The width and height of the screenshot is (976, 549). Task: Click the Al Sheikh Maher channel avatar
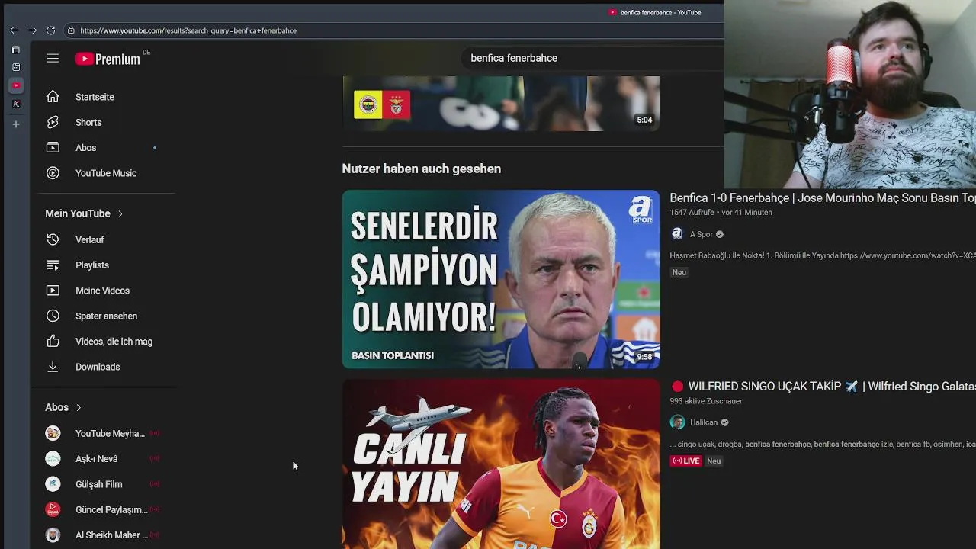(53, 535)
